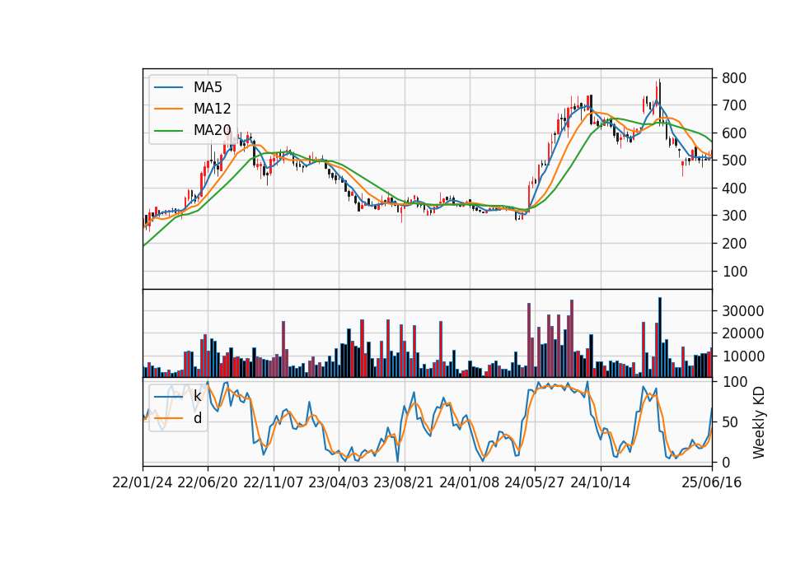Click the k legend label in KD panel

pos(197,396)
